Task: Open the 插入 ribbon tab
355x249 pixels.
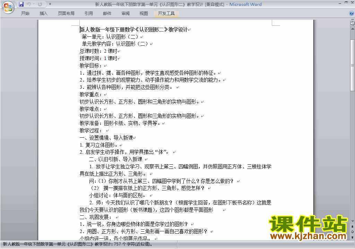Action: [43, 14]
